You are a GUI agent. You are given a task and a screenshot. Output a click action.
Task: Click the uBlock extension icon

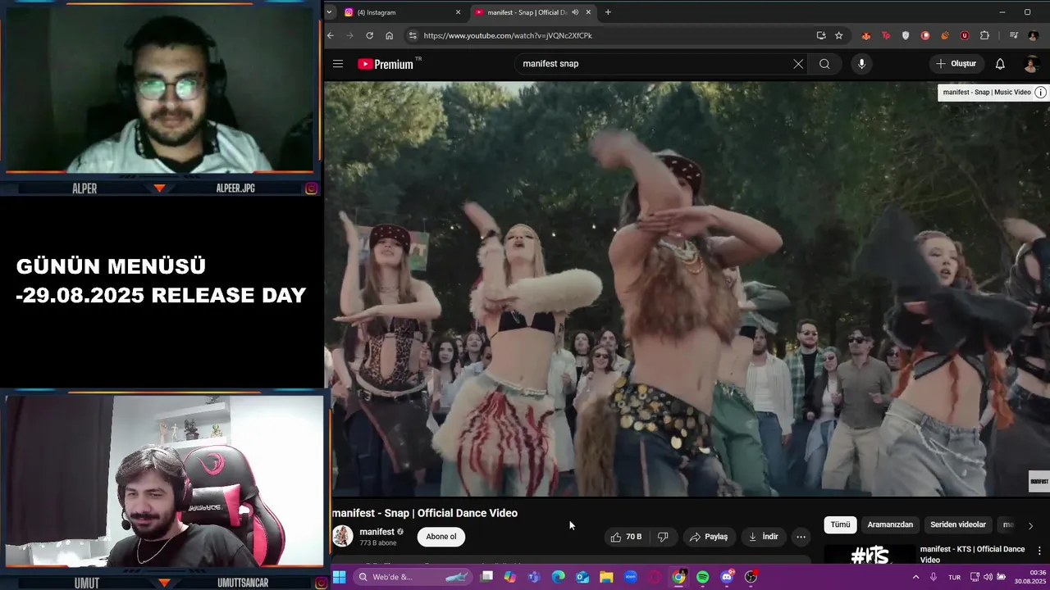[x=965, y=35]
